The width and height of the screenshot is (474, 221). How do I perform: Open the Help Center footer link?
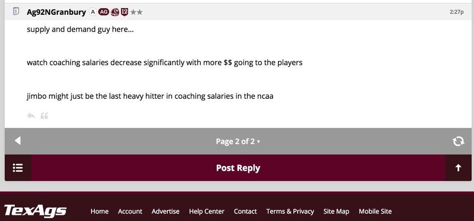point(207,211)
